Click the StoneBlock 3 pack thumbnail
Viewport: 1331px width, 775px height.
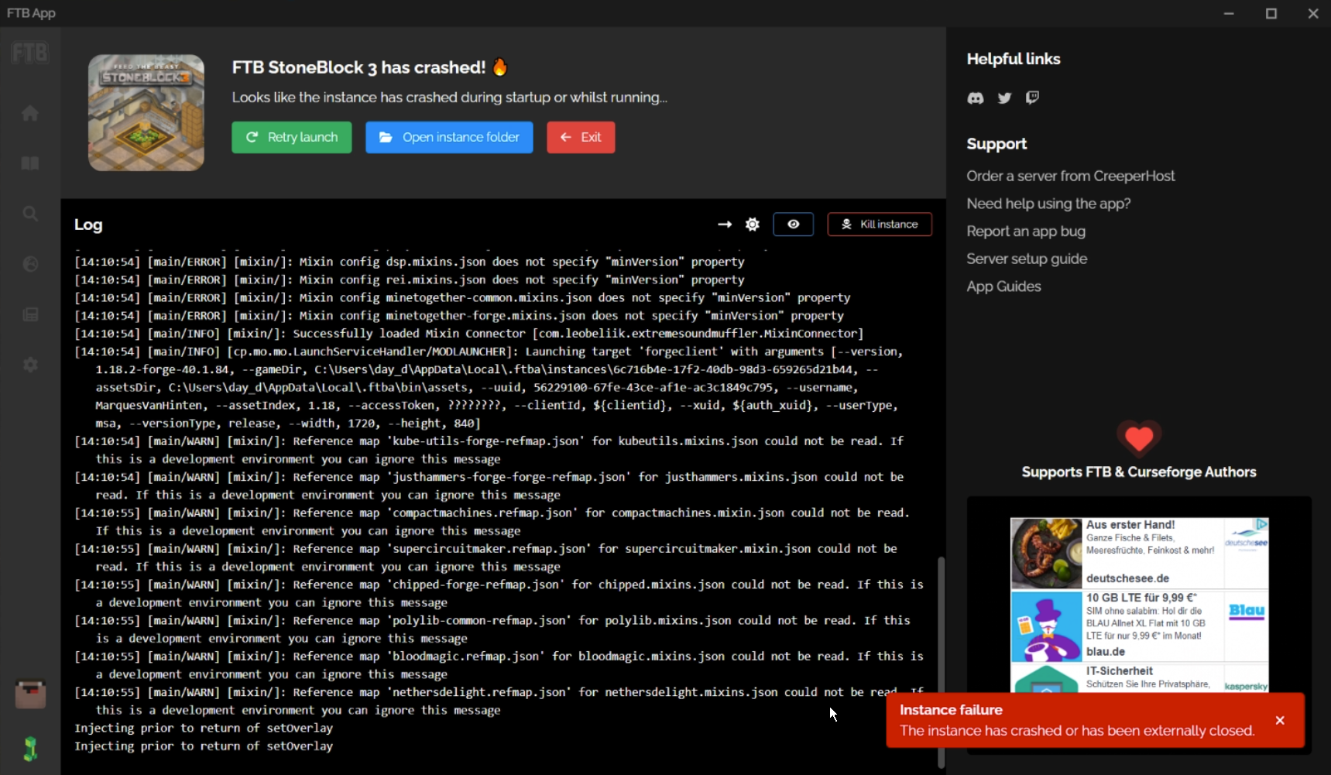point(146,112)
